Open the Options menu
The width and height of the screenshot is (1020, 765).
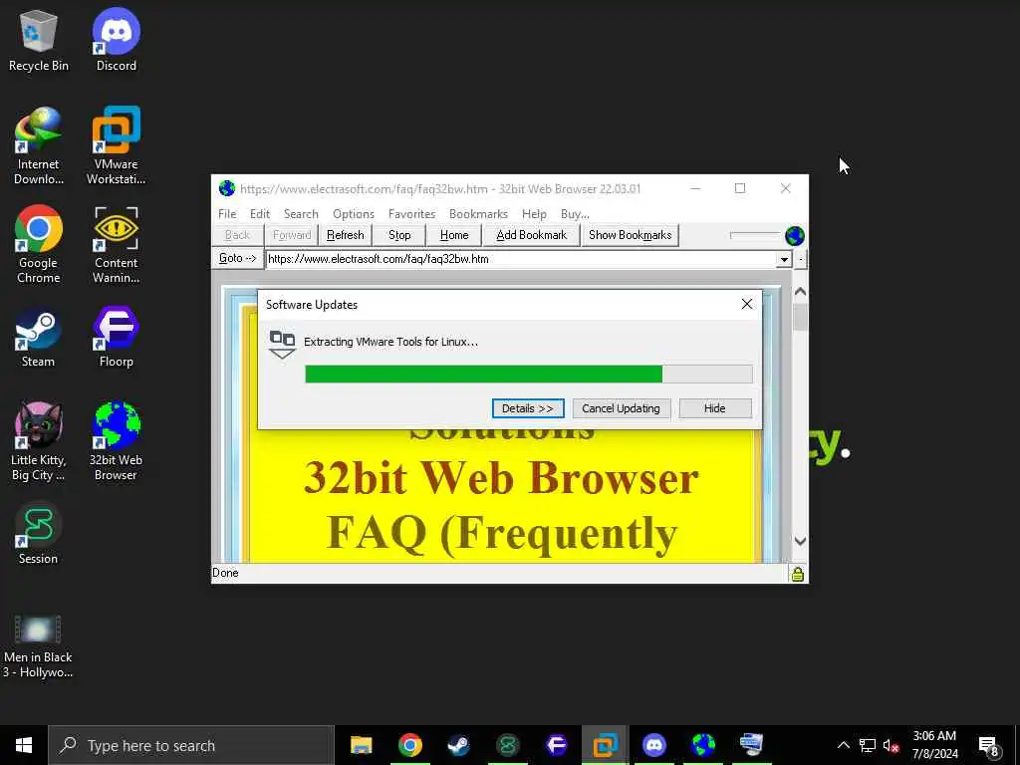tap(354, 214)
